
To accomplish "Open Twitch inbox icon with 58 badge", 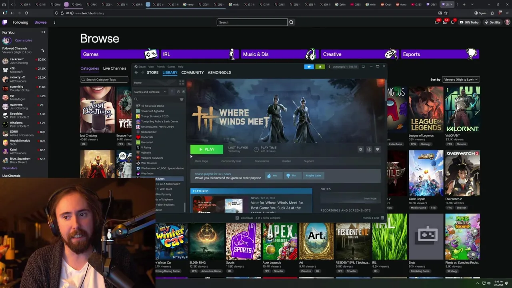I will pos(445,22).
